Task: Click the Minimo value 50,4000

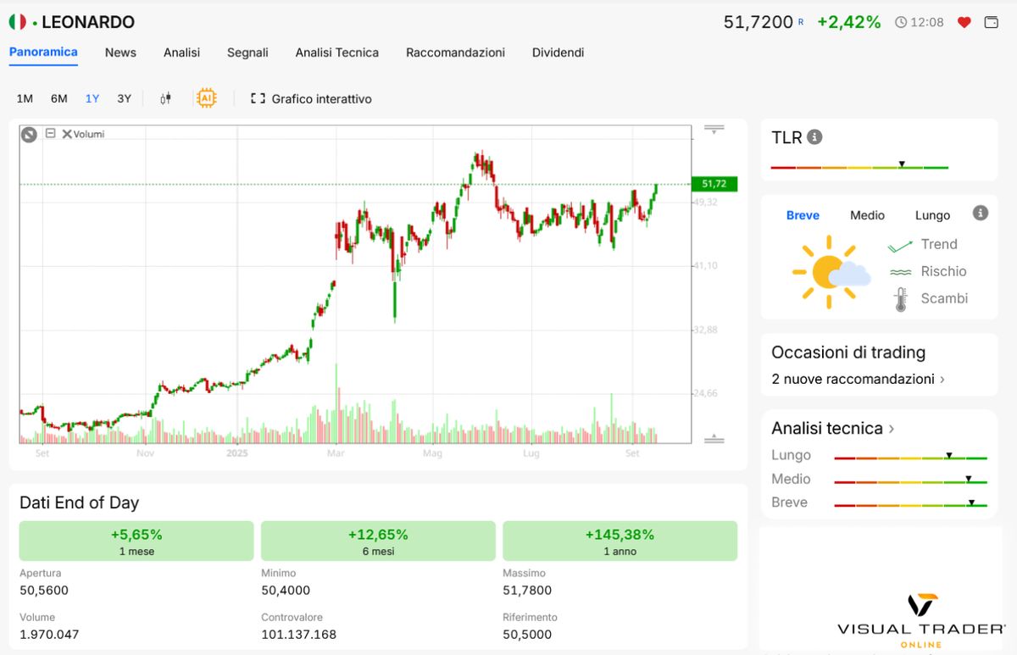Action: pyautogui.click(x=286, y=590)
